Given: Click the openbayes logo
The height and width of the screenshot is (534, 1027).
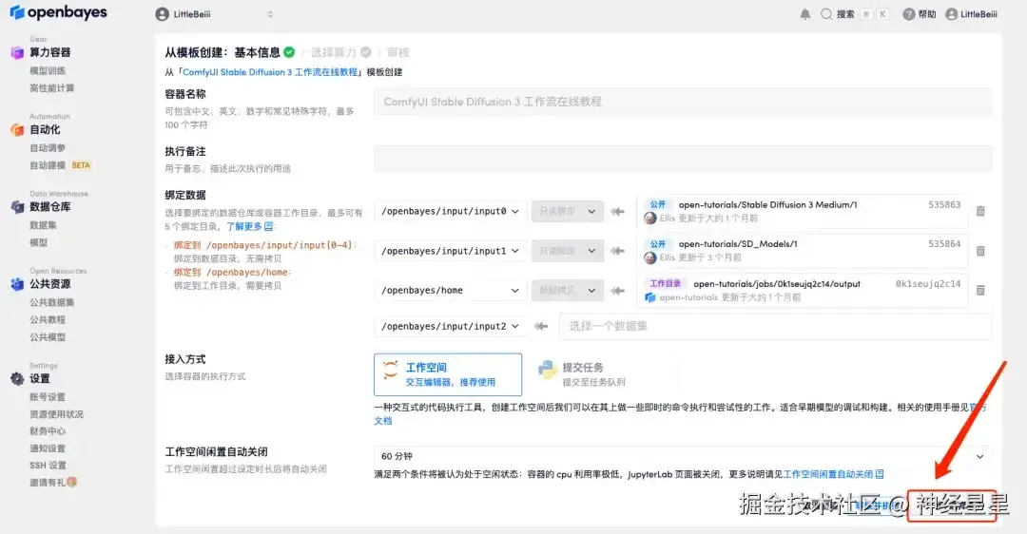Looking at the screenshot, I should coord(58,12).
